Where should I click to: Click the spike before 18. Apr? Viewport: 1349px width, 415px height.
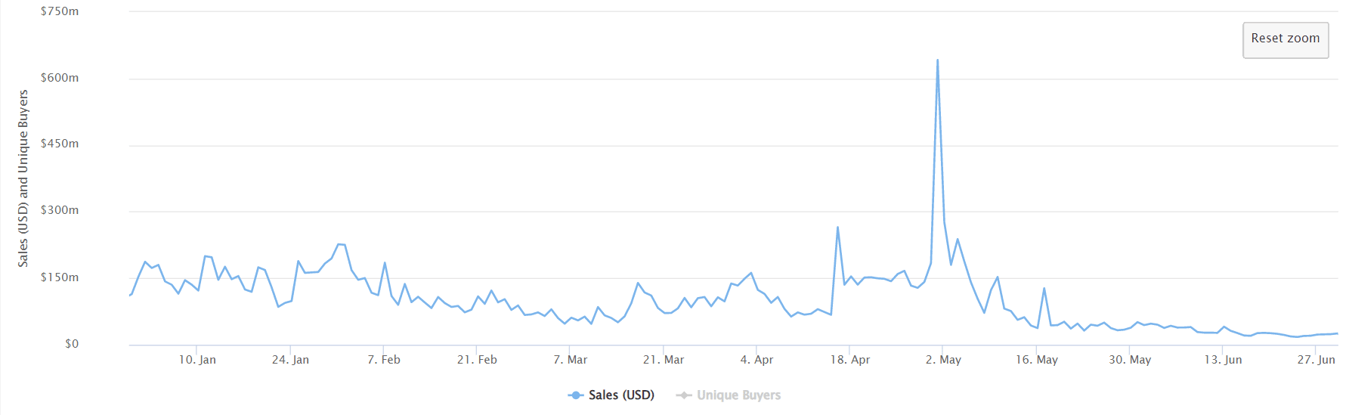point(837,228)
